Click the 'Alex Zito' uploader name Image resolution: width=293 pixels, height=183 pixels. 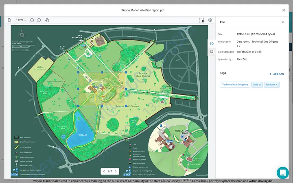click(x=242, y=59)
